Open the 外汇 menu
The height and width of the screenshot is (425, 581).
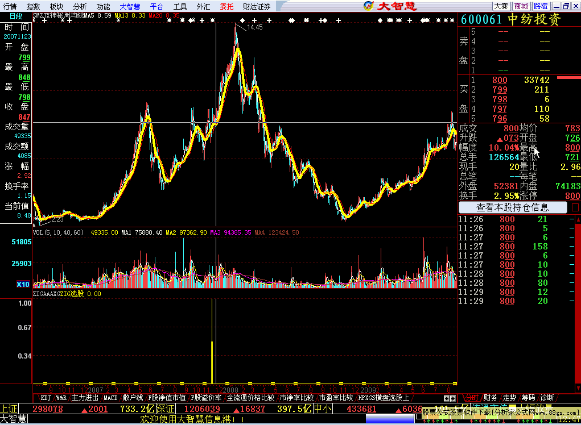pos(203,6)
